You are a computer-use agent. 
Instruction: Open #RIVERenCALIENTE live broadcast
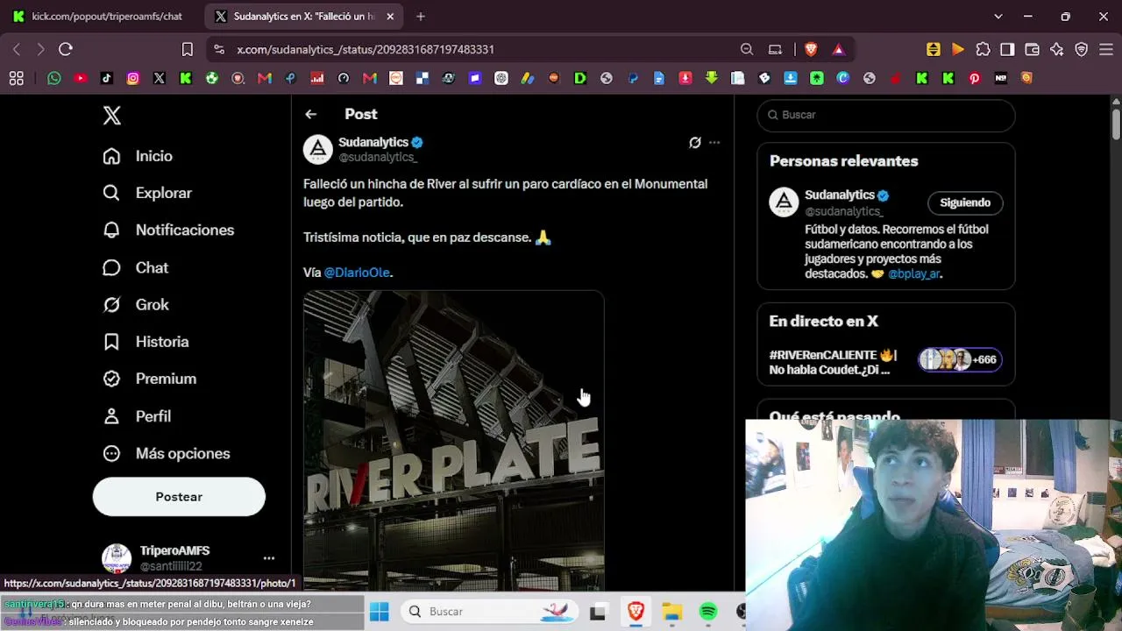(833, 362)
